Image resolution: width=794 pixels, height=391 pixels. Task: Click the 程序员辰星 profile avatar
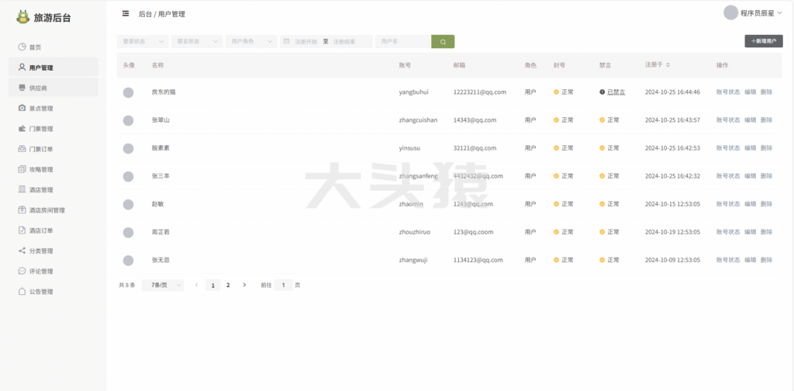click(730, 12)
